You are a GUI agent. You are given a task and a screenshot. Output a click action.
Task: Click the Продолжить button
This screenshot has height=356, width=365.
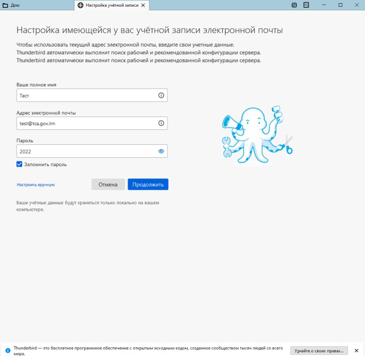coord(148,184)
